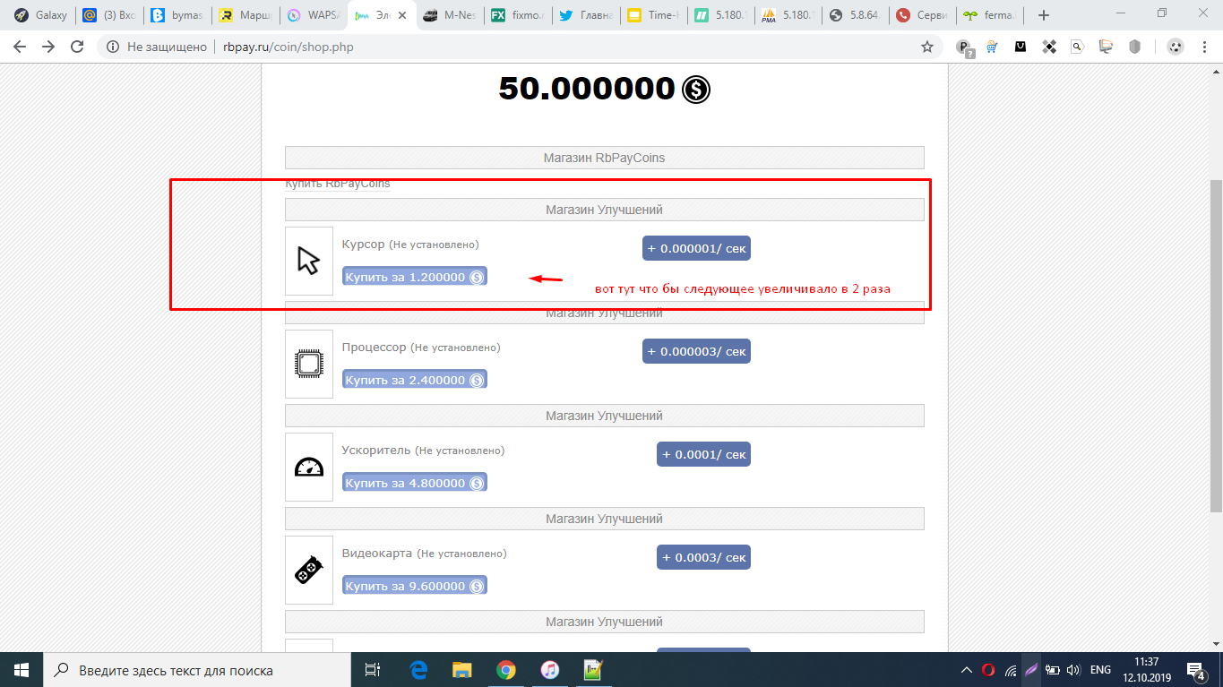Viewport: 1223px width, 687px height.
Task: Open Microsoft Edge from the taskbar
Action: [x=418, y=670]
